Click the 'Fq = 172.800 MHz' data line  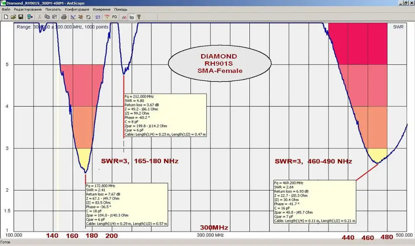pyautogui.click(x=100, y=186)
